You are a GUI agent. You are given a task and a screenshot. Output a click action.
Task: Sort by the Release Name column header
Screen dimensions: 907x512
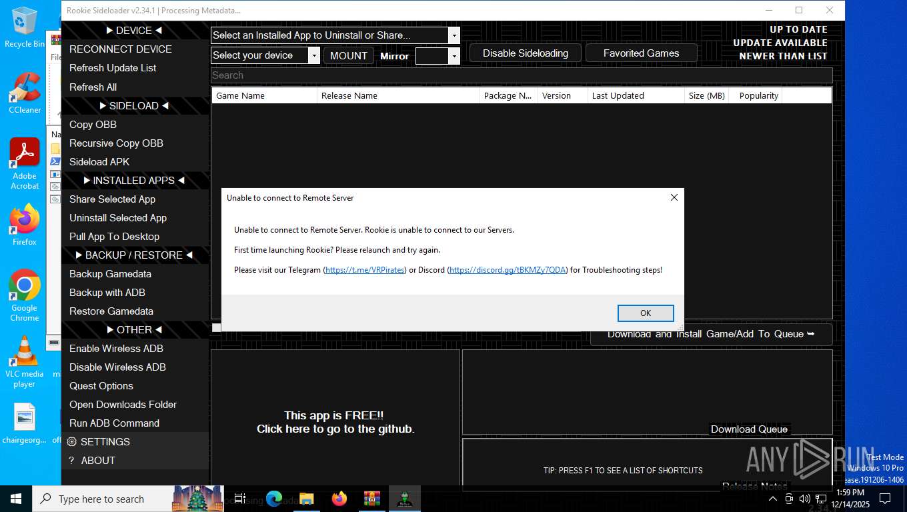tap(398, 96)
